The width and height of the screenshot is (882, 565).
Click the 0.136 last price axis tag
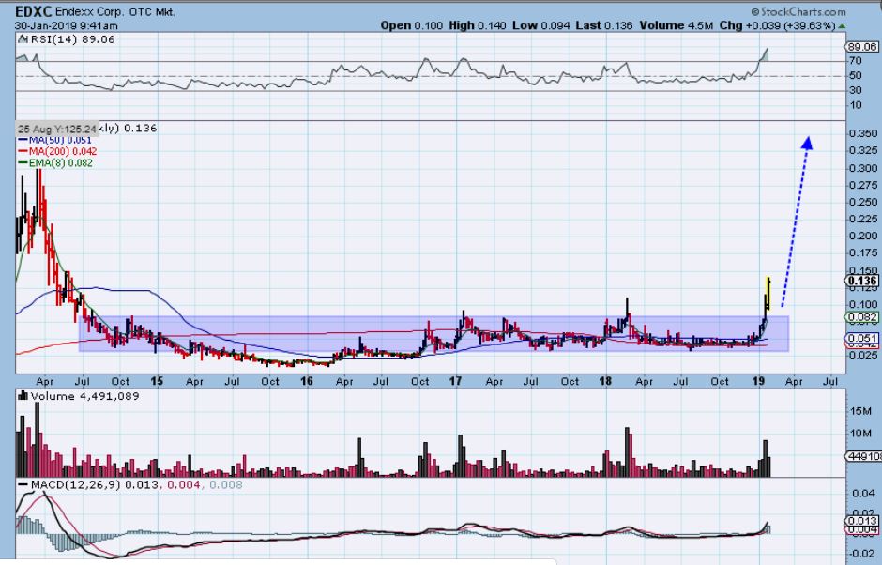click(862, 281)
